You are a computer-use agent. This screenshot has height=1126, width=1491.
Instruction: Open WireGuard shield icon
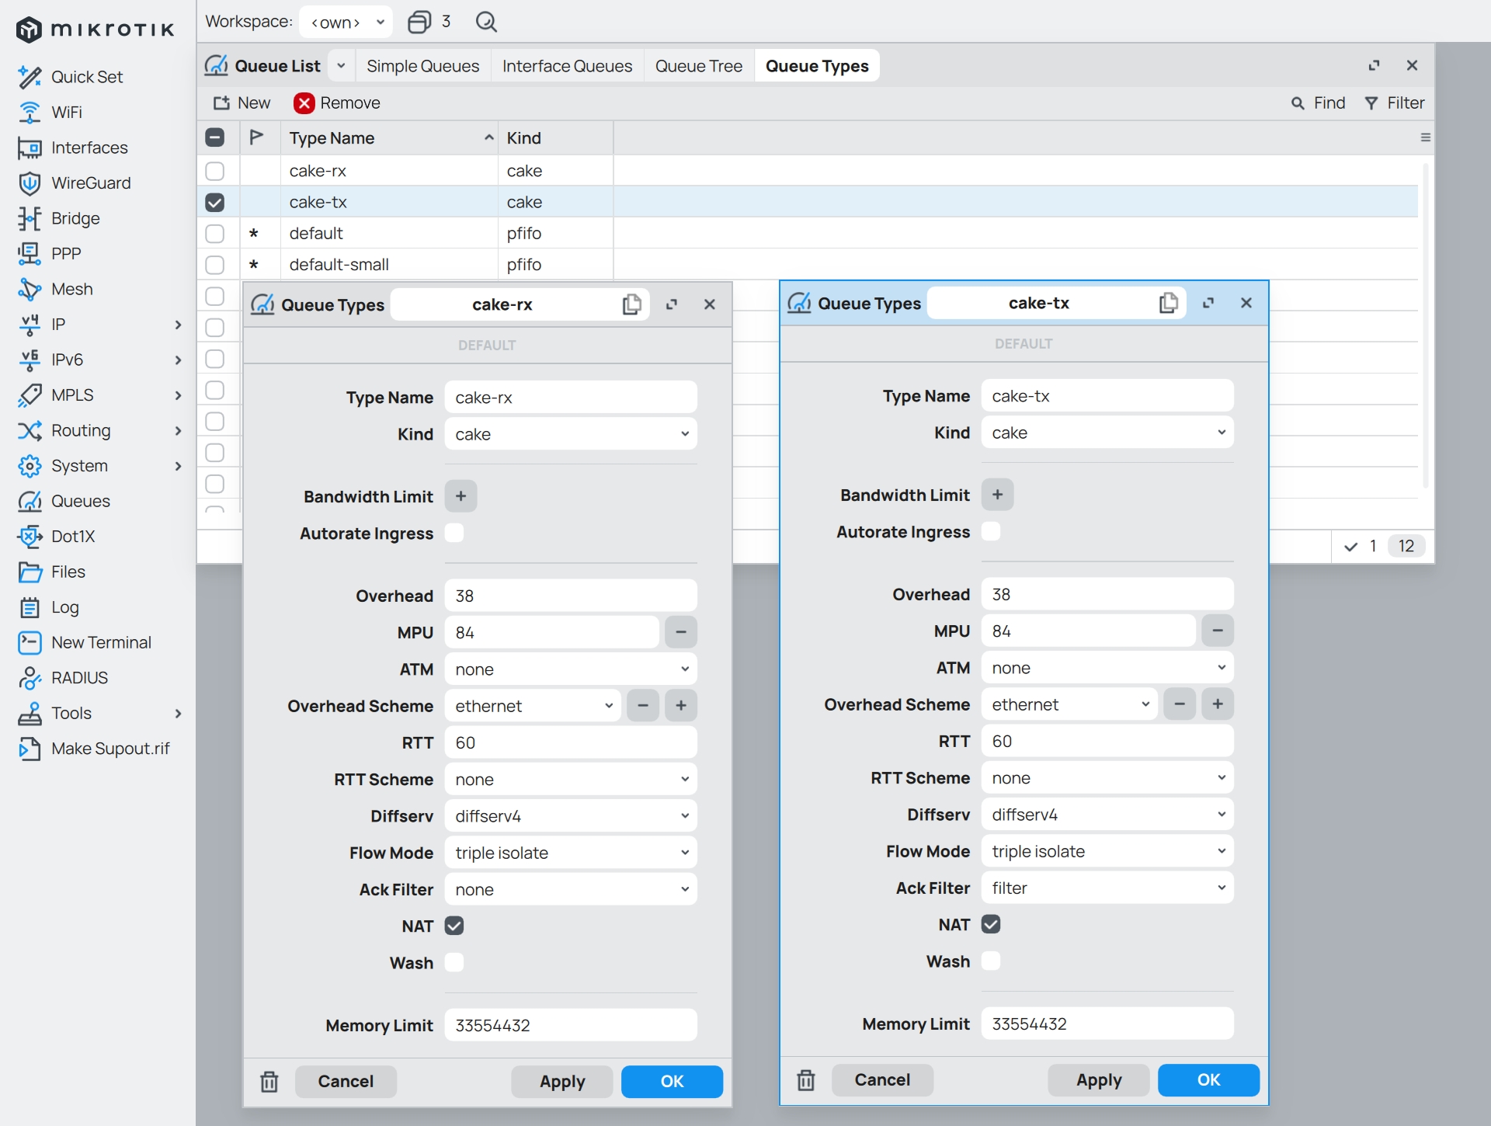[30, 183]
